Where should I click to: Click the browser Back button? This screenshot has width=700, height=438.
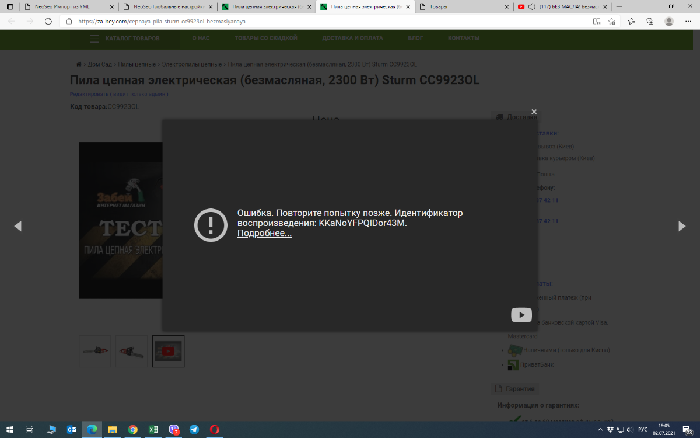coord(12,21)
